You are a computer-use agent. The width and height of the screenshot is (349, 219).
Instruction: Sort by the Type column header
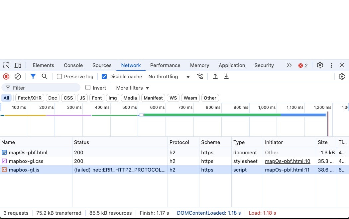click(x=247, y=142)
